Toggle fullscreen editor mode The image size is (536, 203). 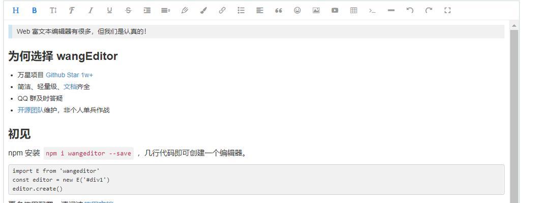pyautogui.click(x=448, y=10)
